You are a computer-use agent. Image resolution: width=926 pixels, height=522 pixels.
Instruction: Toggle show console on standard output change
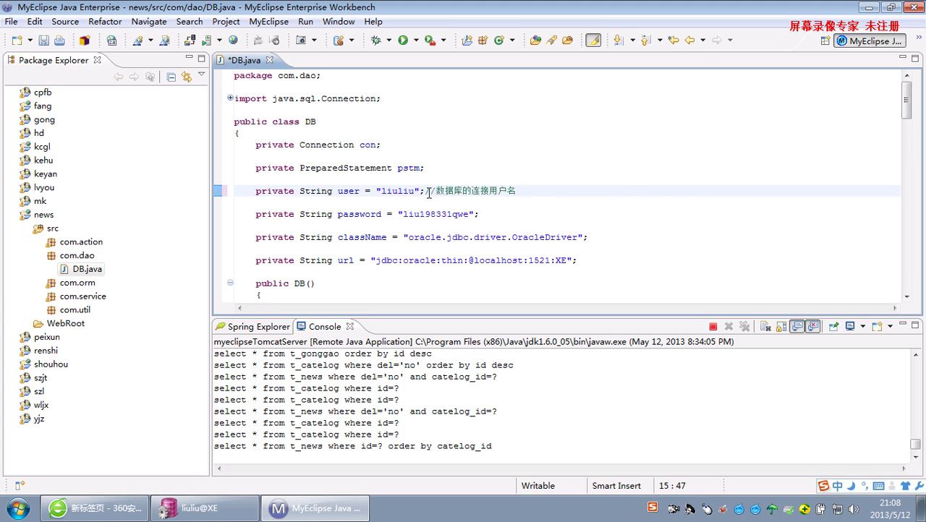[797, 327]
